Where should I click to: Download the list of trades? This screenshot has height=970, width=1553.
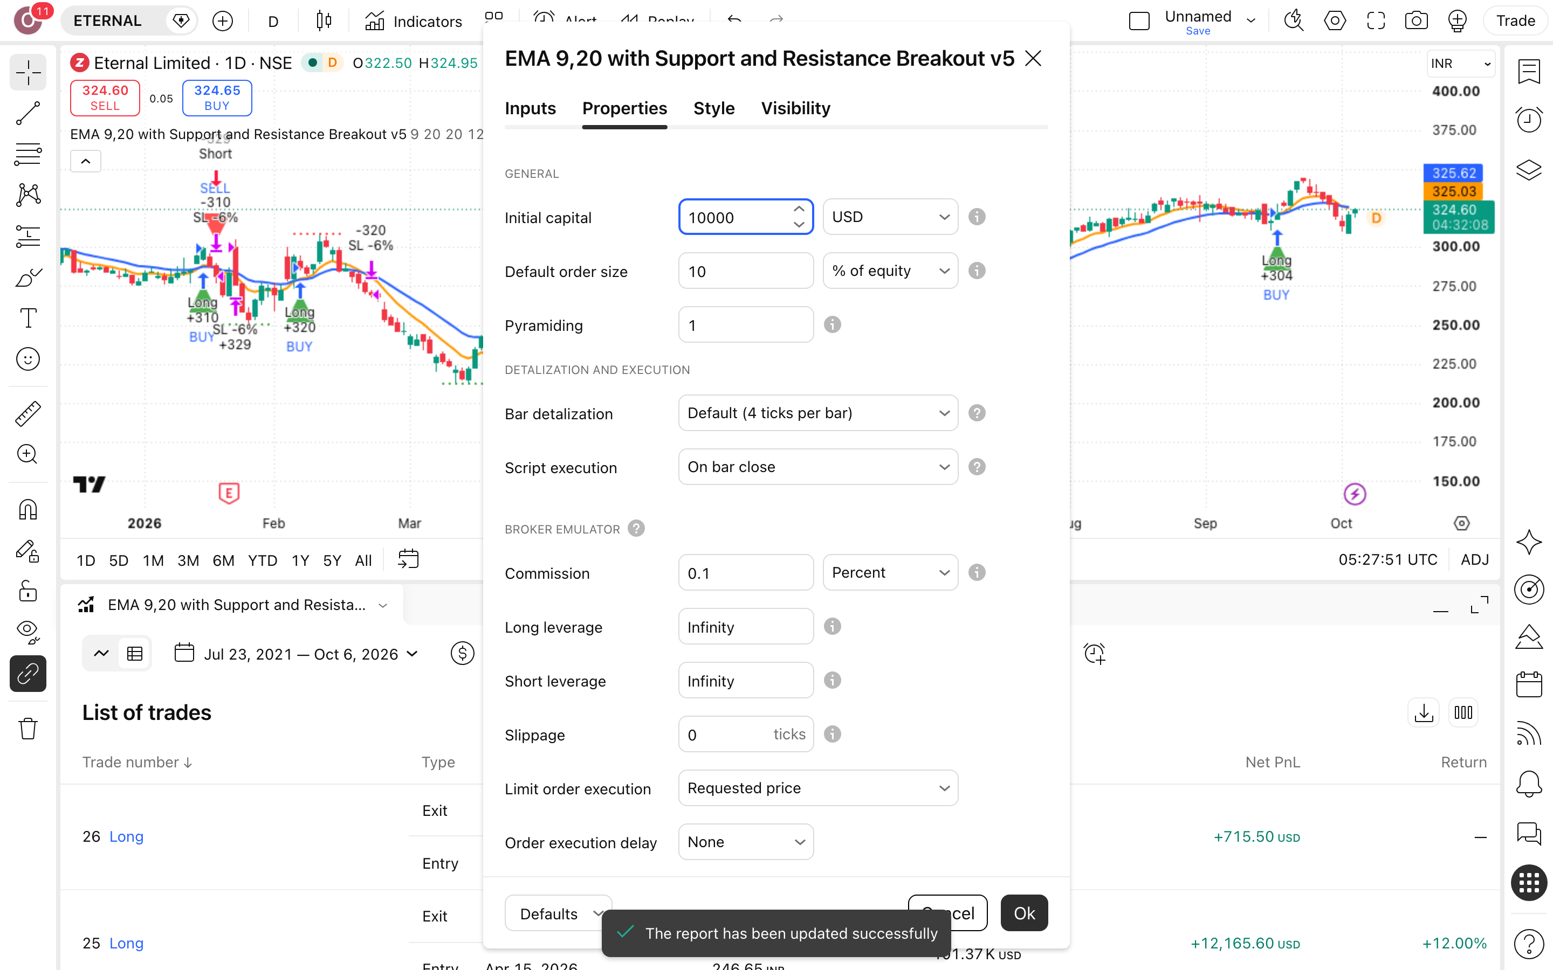pyautogui.click(x=1424, y=713)
